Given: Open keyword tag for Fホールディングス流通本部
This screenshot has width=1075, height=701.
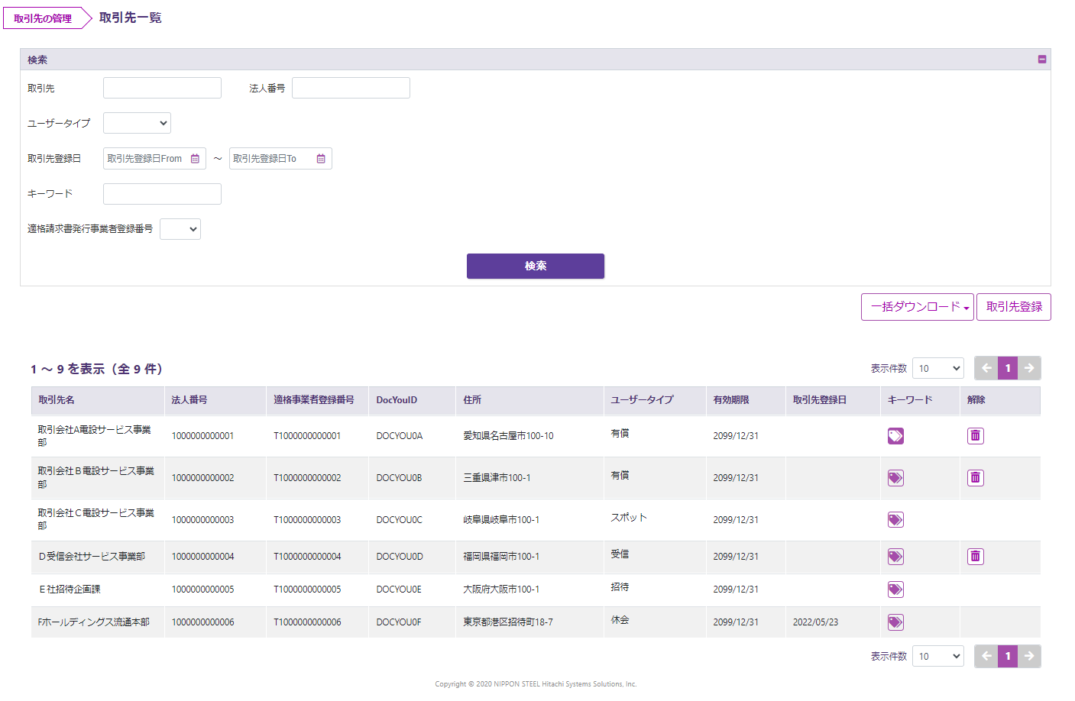Looking at the screenshot, I should tap(895, 622).
